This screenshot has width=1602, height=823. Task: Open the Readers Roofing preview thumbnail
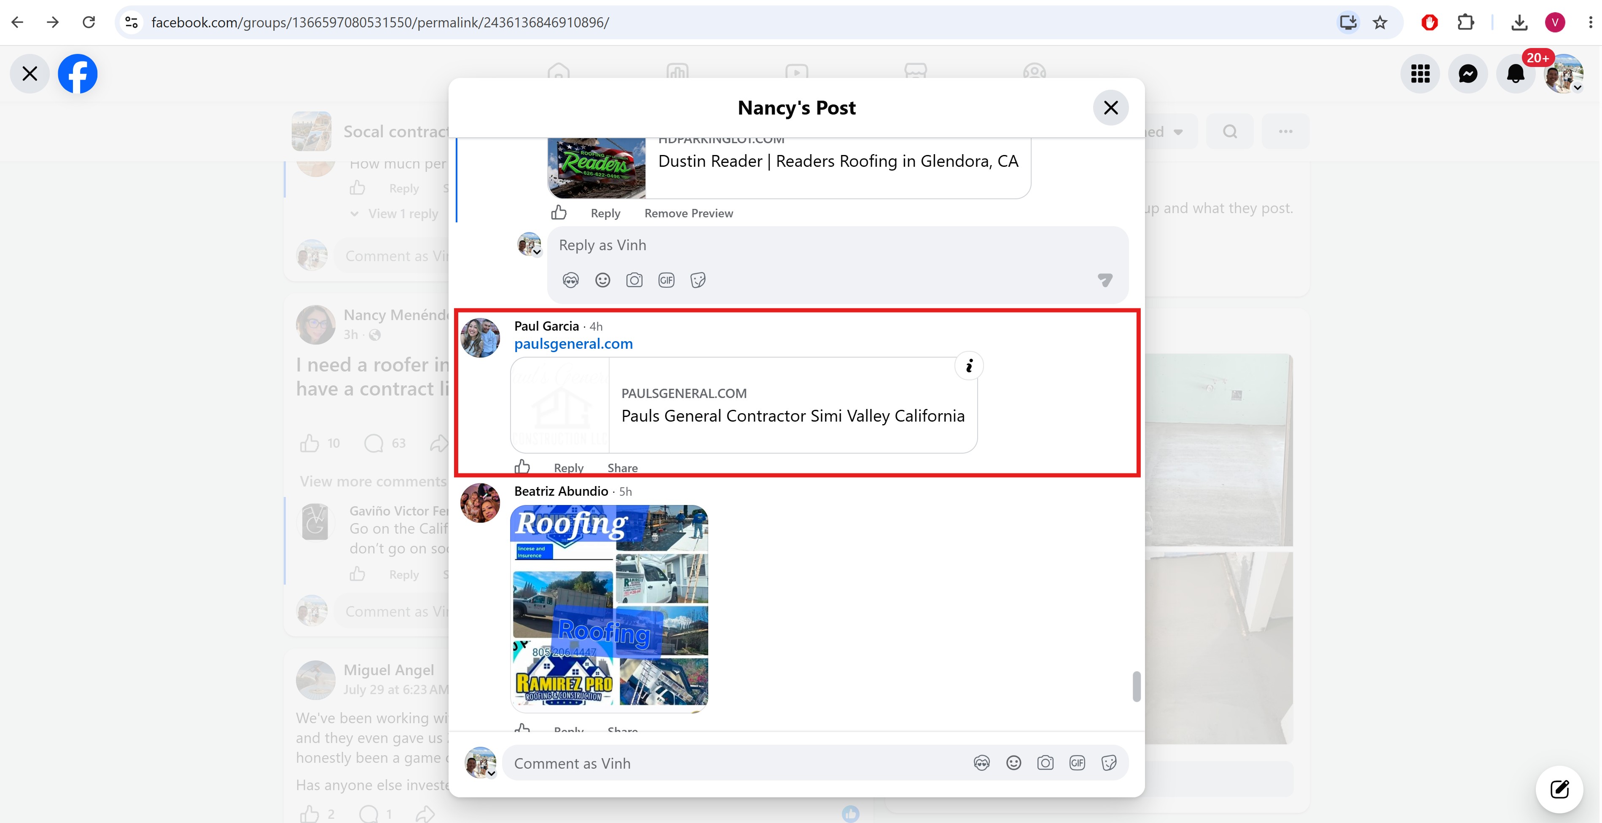[x=597, y=168]
